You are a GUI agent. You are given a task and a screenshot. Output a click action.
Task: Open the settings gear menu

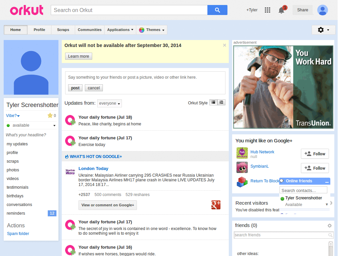click(323, 30)
